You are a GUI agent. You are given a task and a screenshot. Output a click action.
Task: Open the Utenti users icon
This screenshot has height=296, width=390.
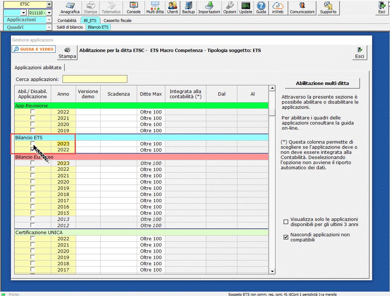click(172, 8)
